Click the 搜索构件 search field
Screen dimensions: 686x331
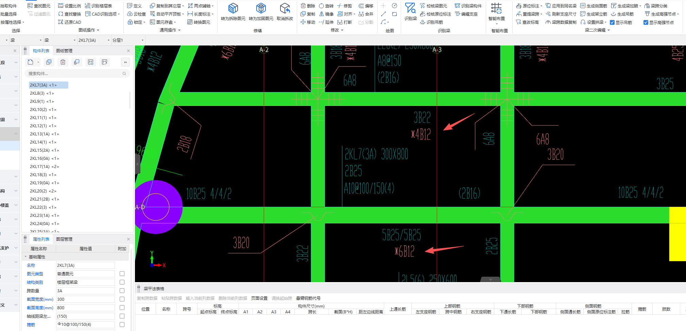pyautogui.click(x=77, y=73)
